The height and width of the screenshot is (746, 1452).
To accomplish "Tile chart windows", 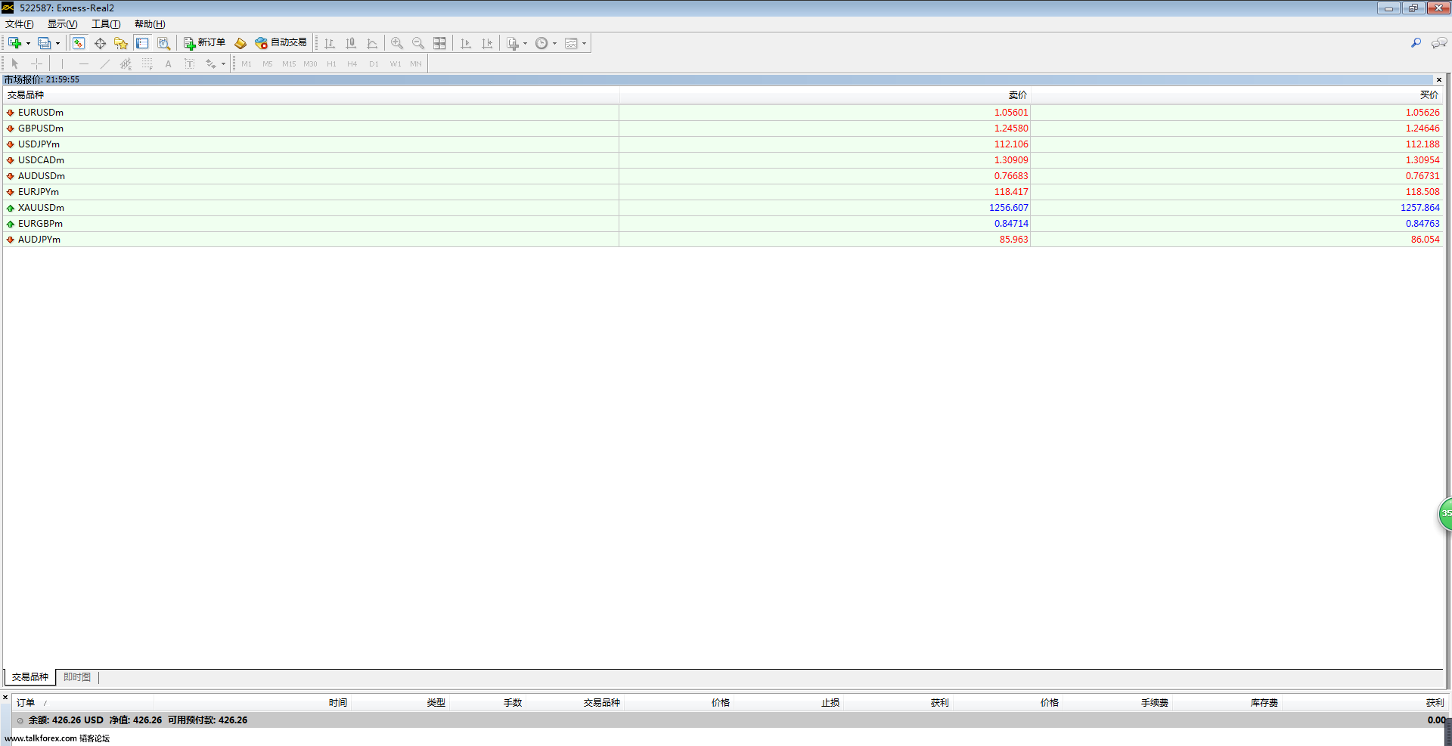I will [x=439, y=43].
